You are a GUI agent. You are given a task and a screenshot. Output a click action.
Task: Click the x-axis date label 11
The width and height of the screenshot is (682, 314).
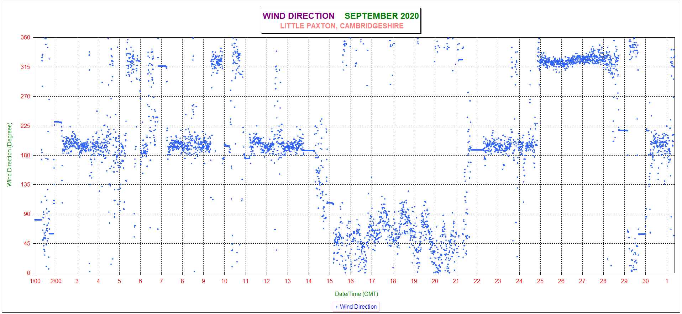(x=246, y=281)
